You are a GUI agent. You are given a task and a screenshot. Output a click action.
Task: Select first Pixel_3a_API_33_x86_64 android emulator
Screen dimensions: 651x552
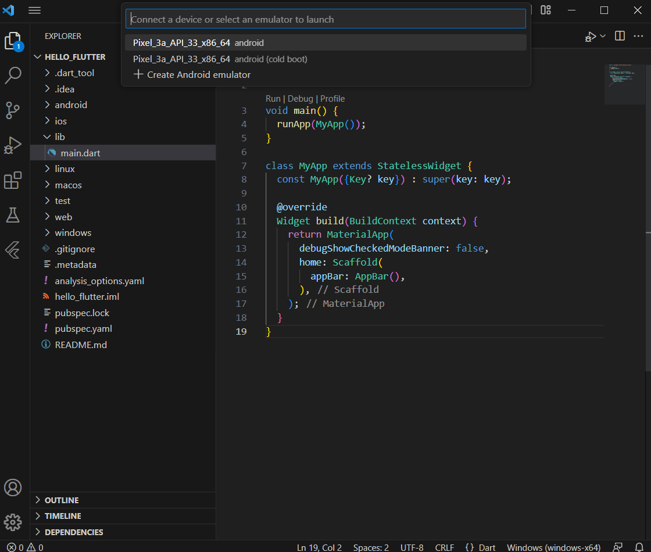(x=325, y=43)
